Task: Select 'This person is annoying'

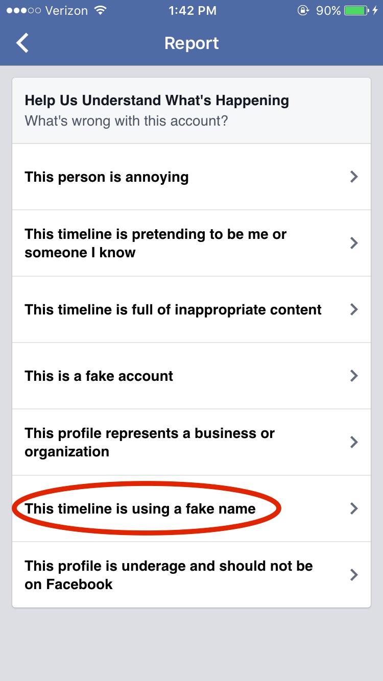Action: (x=107, y=177)
